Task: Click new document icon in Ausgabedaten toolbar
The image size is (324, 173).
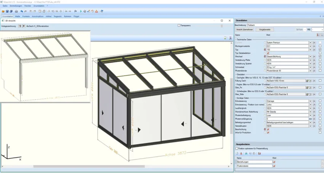Action: tap(237, 153)
